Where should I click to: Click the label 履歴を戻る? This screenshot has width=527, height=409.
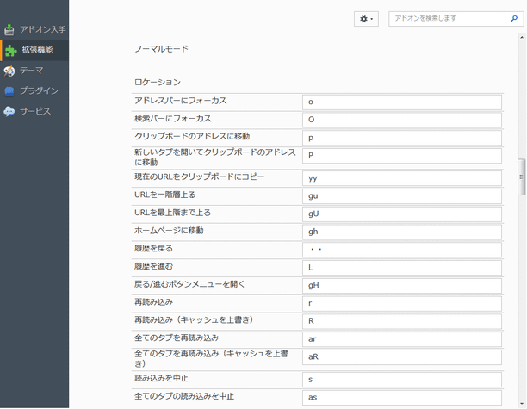coord(153,248)
